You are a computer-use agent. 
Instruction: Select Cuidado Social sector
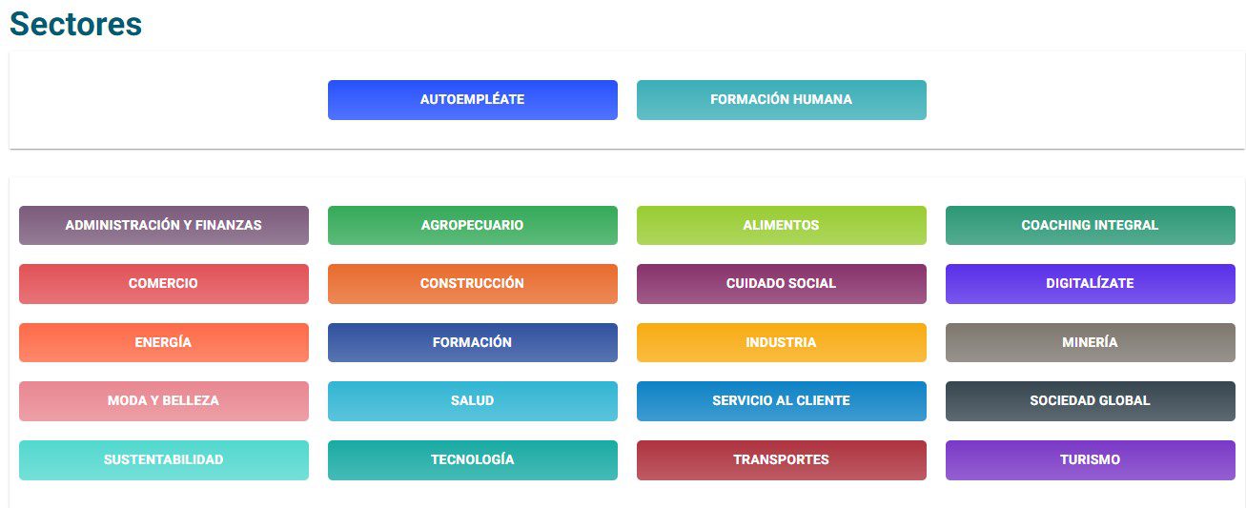(x=781, y=284)
